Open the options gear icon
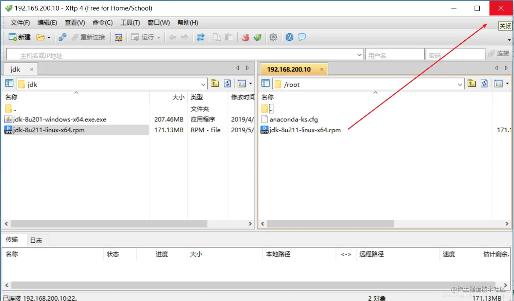This screenshot has width=514, height=301. [273, 37]
